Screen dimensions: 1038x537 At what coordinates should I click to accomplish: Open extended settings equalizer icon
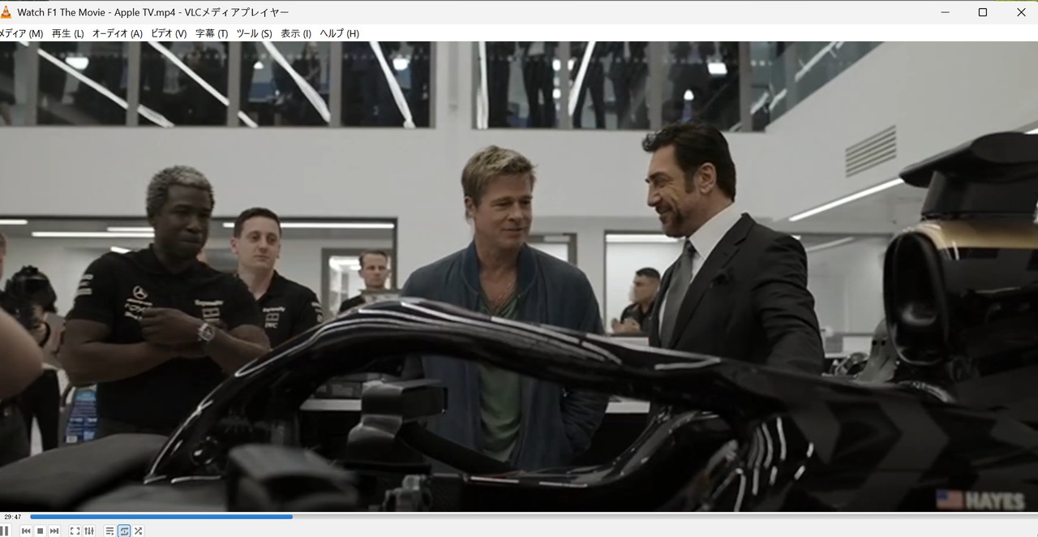(89, 531)
